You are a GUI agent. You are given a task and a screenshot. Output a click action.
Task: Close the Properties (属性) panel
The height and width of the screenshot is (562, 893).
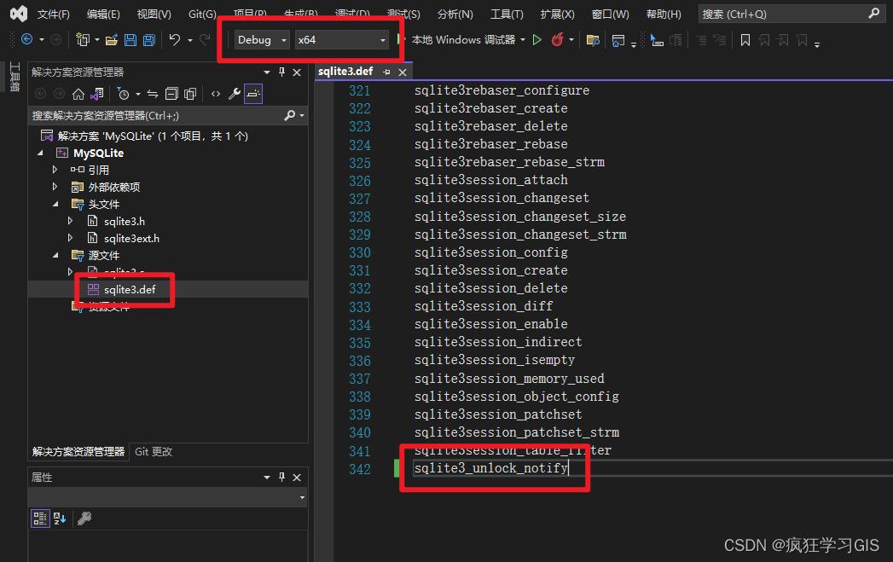click(x=297, y=478)
